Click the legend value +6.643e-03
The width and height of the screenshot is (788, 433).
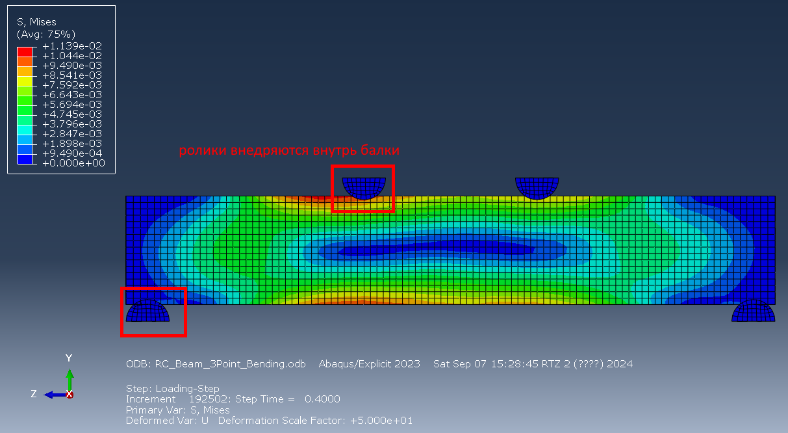tap(72, 95)
